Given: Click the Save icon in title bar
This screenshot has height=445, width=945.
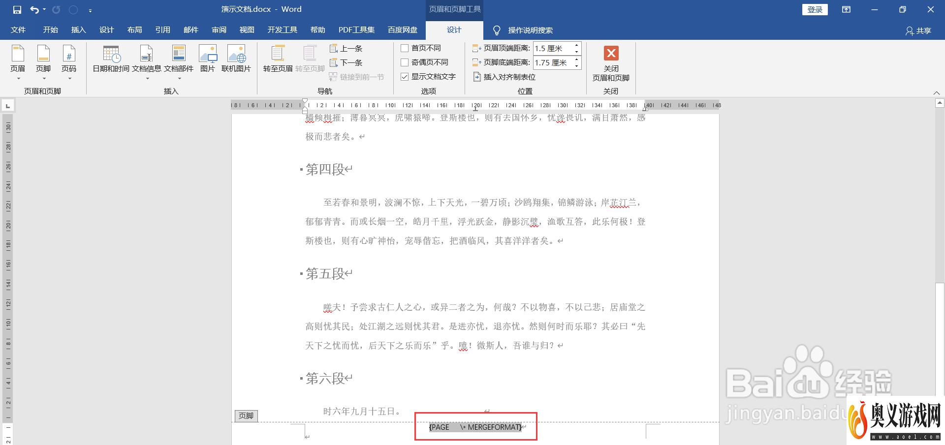Looking at the screenshot, I should coord(17,9).
